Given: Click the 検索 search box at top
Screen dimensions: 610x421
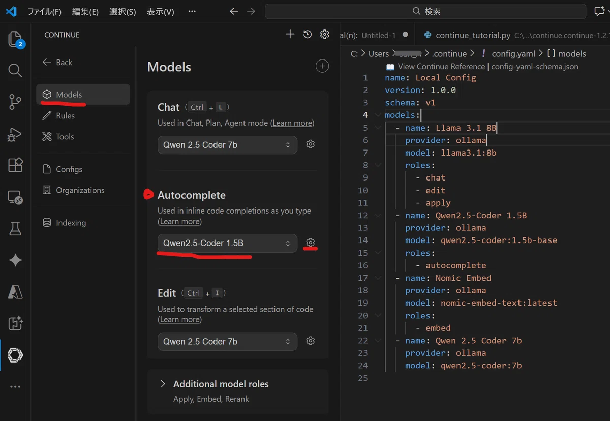Looking at the screenshot, I should coord(426,11).
